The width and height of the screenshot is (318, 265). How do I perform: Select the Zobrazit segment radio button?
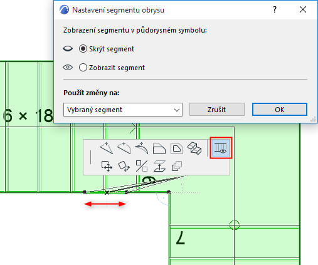point(83,68)
